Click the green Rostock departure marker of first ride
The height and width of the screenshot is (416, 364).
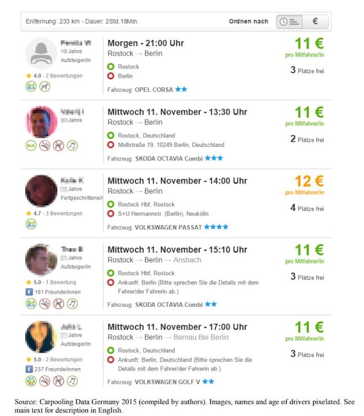(x=110, y=66)
